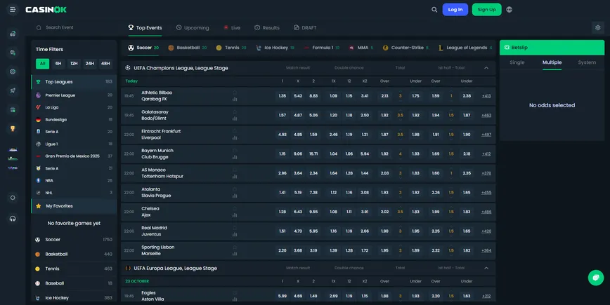This screenshot has width=610, height=305.
Task: Expand more markets +497 for Frankfurt vs Liverpool
Action: tap(486, 135)
